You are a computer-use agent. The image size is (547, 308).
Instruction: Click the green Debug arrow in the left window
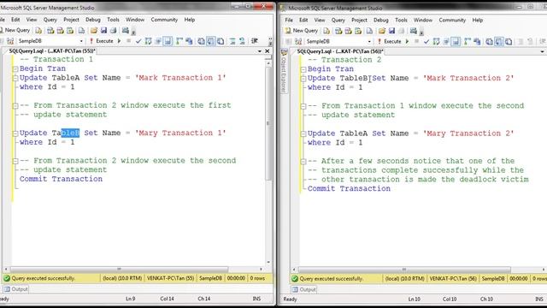[x=119, y=41]
